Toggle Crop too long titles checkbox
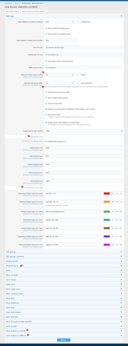 [46, 103]
